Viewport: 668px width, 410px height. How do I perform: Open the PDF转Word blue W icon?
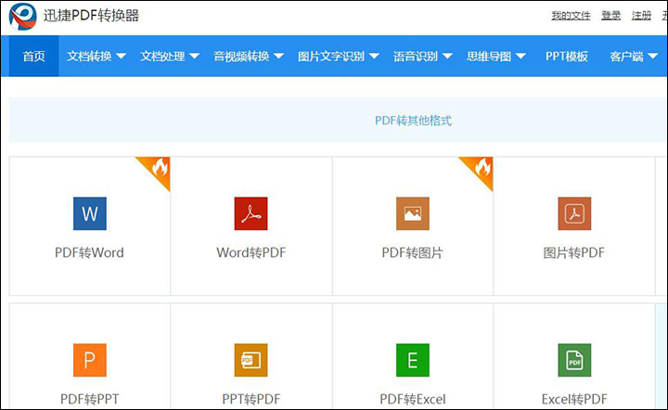90,213
